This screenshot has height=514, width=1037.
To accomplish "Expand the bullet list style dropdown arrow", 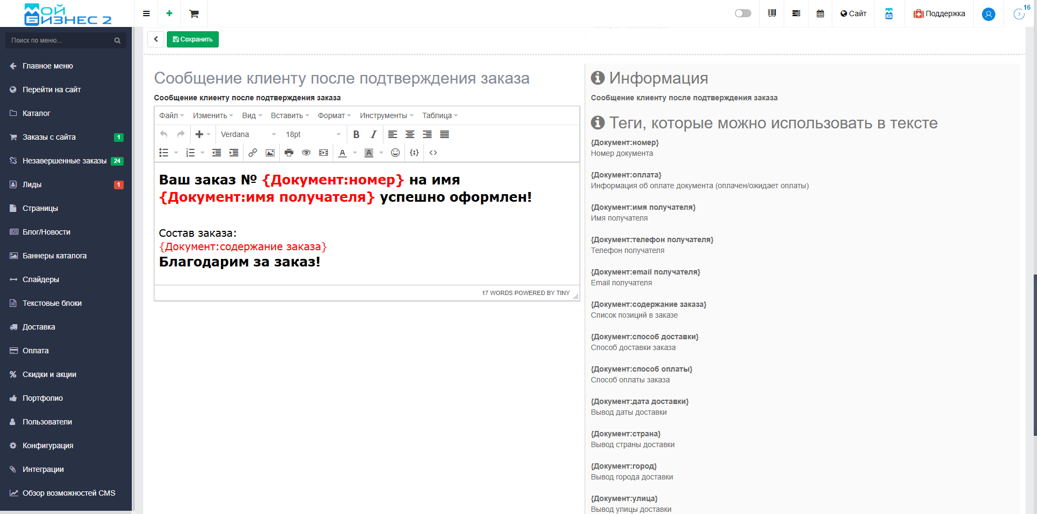I will 176,153.
